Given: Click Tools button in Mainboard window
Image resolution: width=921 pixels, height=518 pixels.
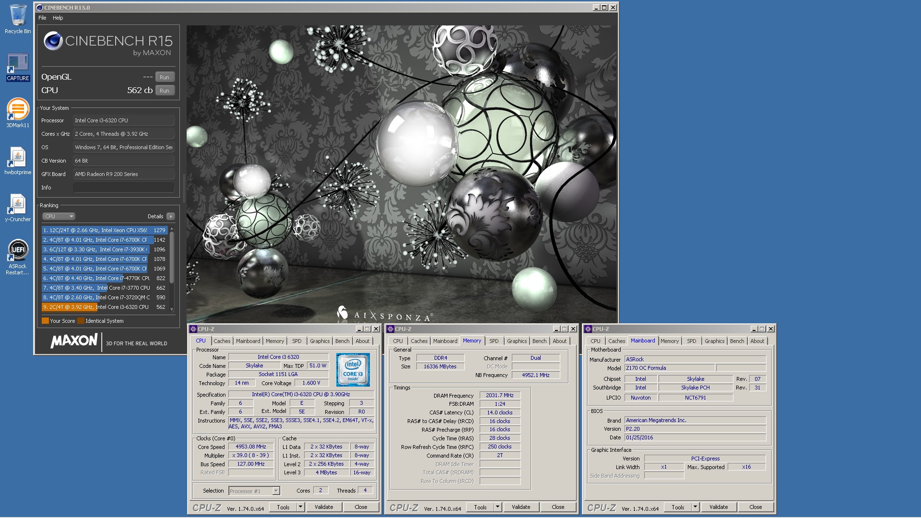Looking at the screenshot, I should [678, 507].
